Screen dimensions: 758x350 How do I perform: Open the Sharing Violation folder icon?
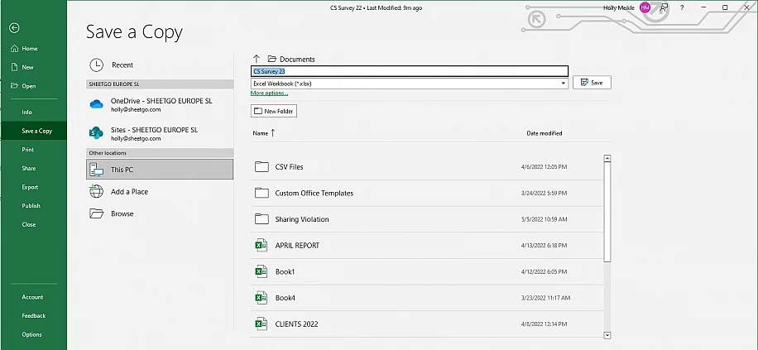[261, 219]
